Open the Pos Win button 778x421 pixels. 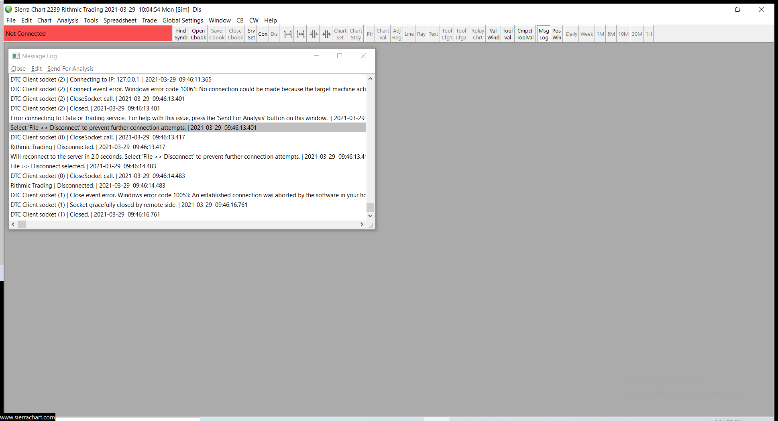point(557,34)
